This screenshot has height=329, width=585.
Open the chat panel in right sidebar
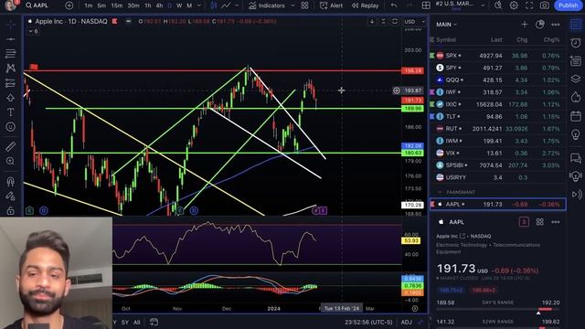coord(576,158)
